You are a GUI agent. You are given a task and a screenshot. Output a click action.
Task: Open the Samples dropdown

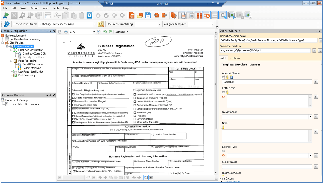[122, 32]
